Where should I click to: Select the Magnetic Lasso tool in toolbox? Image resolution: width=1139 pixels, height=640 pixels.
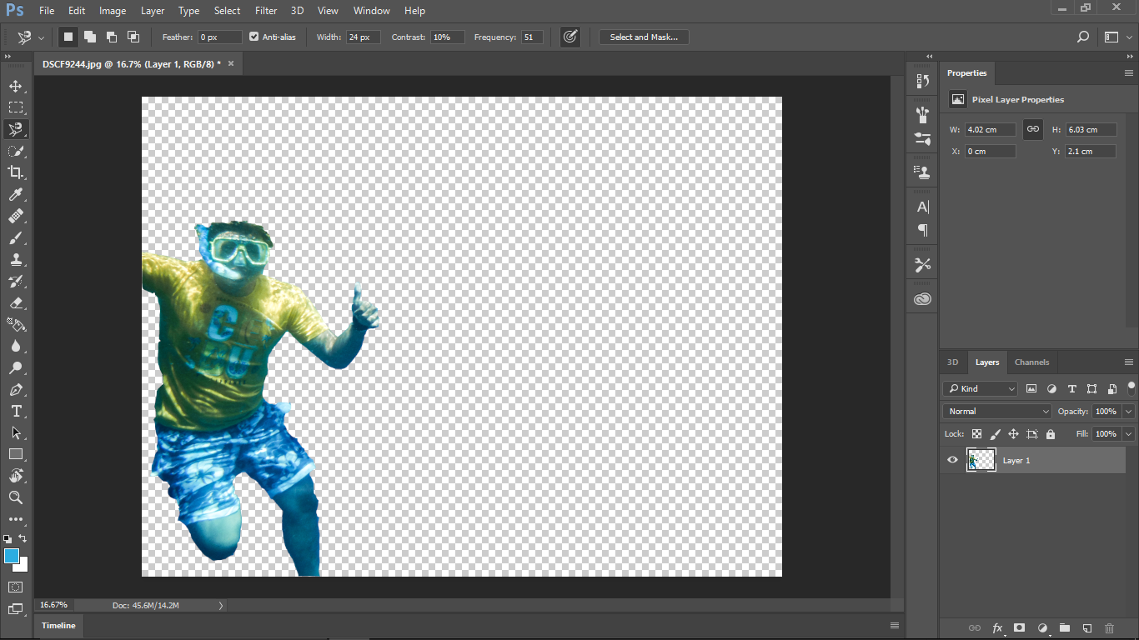pyautogui.click(x=16, y=129)
